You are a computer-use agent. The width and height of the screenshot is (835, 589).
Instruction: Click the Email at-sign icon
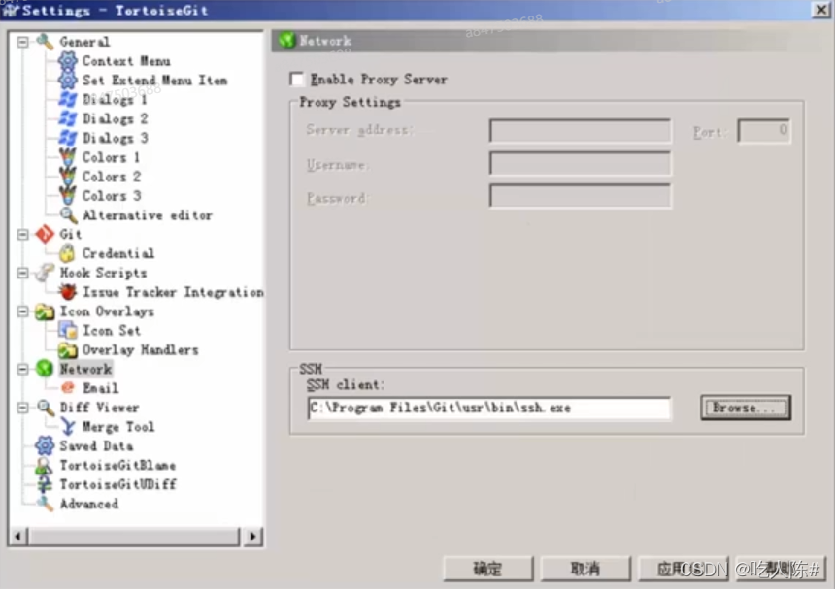(x=68, y=388)
